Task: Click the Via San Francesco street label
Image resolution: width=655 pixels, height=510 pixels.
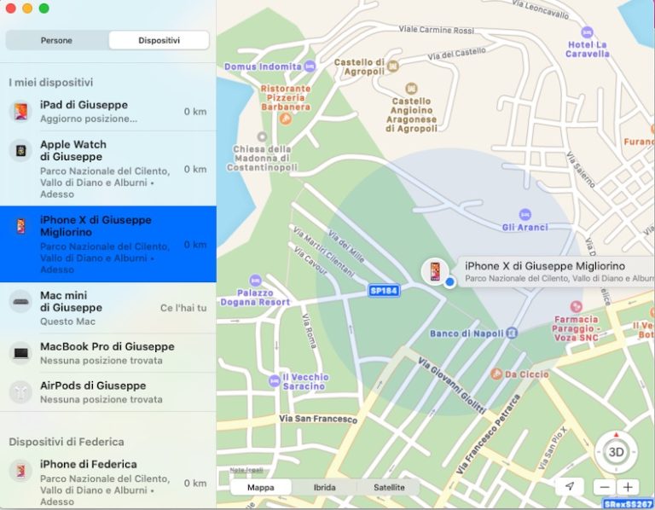Action: coord(318,419)
